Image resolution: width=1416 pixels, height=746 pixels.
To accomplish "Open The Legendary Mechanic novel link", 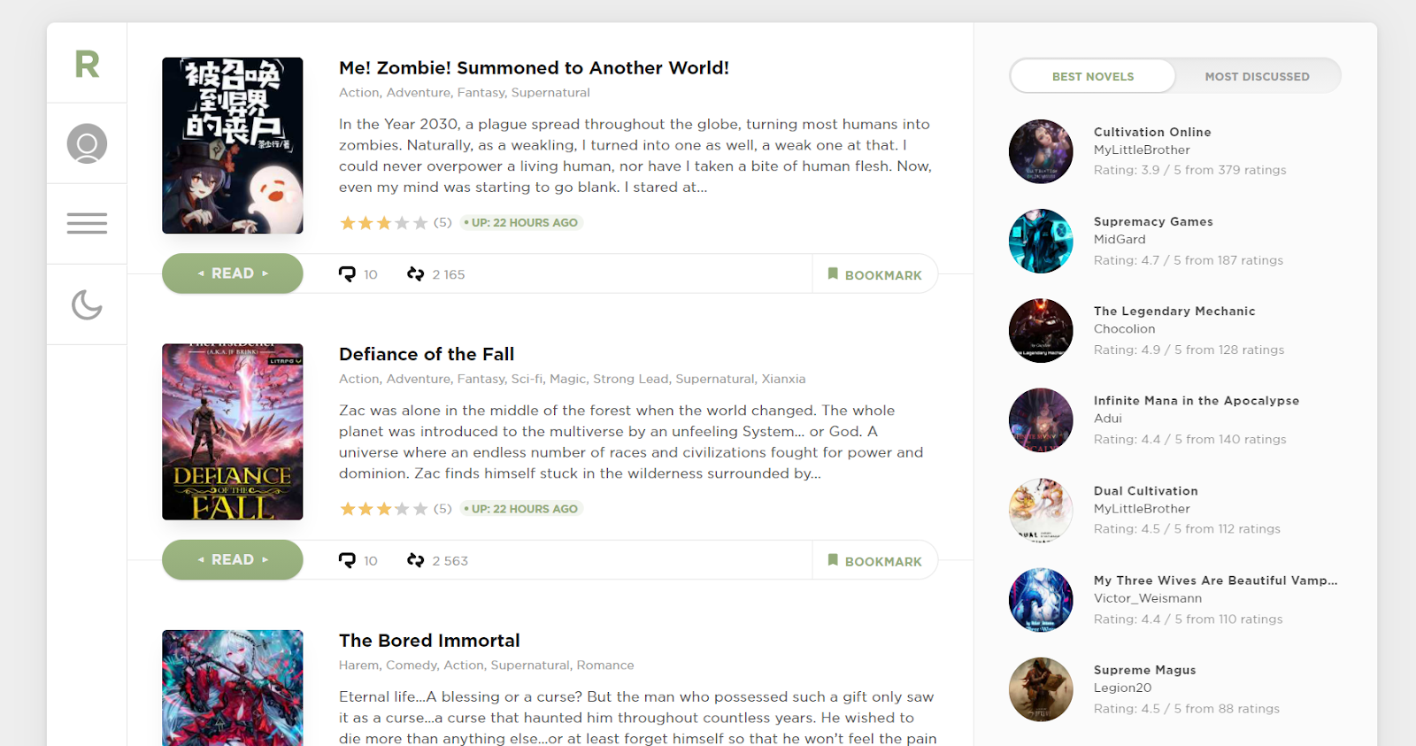I will (x=1174, y=311).
